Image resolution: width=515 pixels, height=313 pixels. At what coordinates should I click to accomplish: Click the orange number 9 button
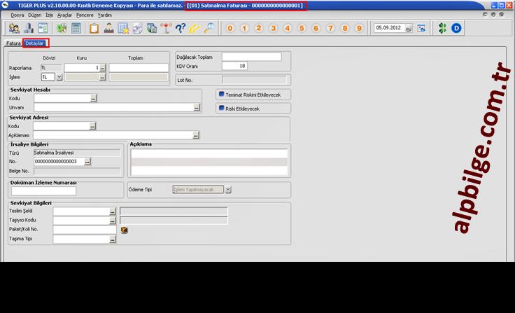point(359,29)
